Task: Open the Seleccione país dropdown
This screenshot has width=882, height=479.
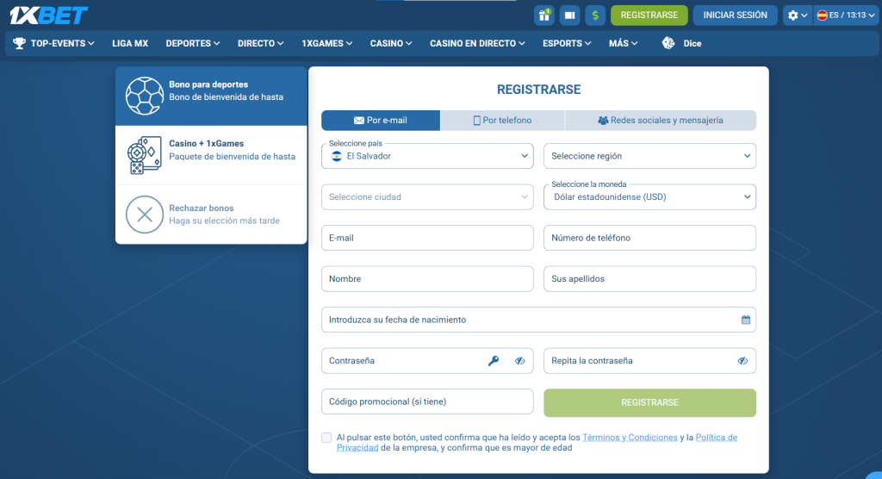Action: (427, 156)
